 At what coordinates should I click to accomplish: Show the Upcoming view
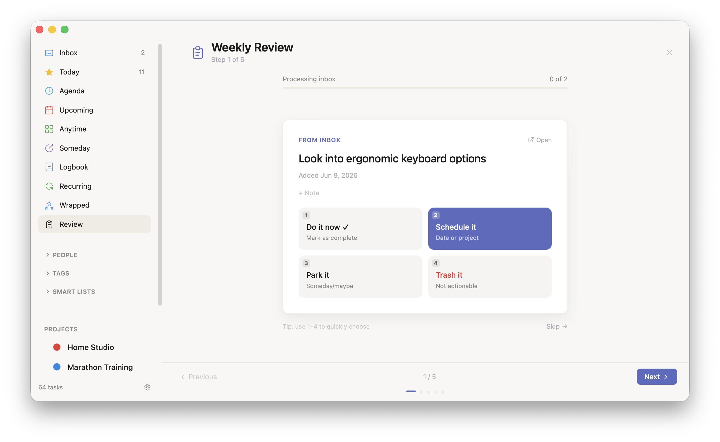tap(95, 110)
